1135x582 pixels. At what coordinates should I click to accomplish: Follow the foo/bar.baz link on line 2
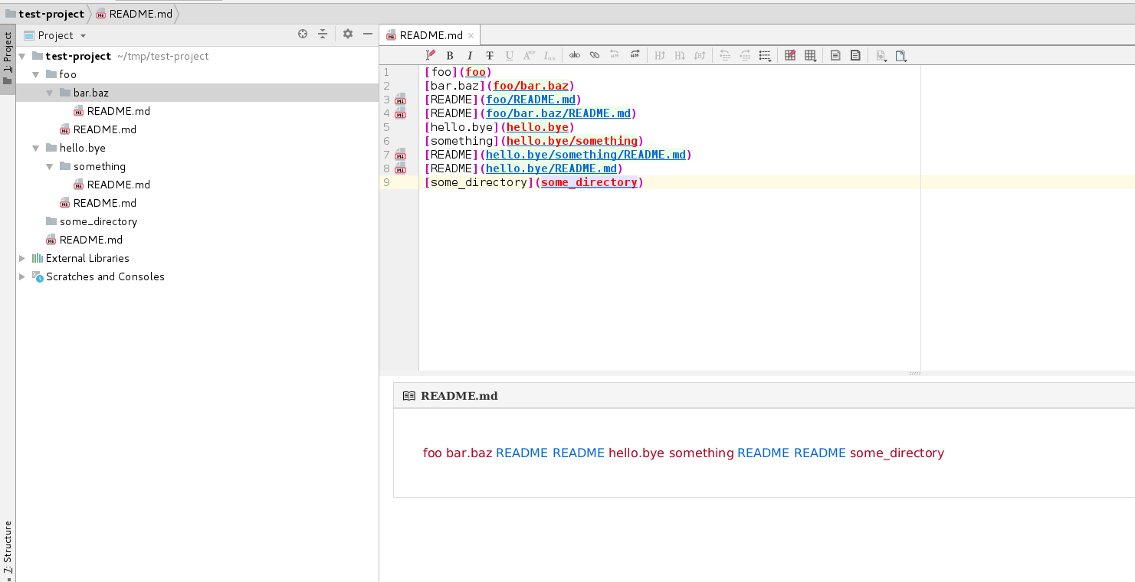(x=530, y=85)
